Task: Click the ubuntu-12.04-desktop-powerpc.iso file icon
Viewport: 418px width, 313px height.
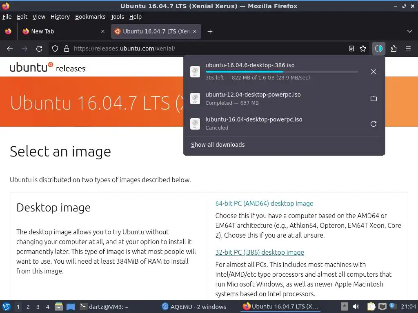Action: [195, 99]
